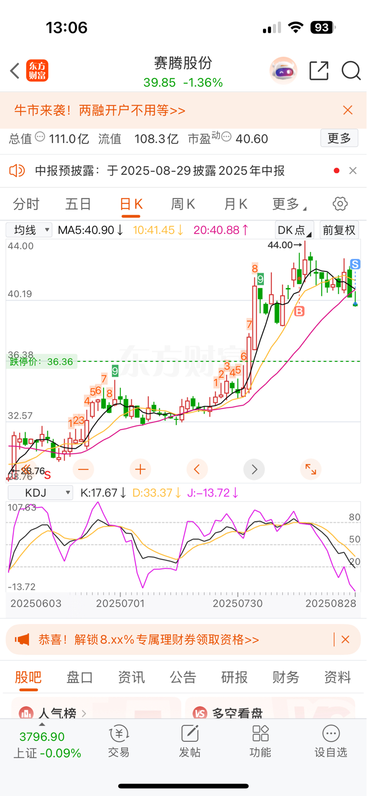
Task: Tap the chart zoom out minus button
Action: coord(84,469)
